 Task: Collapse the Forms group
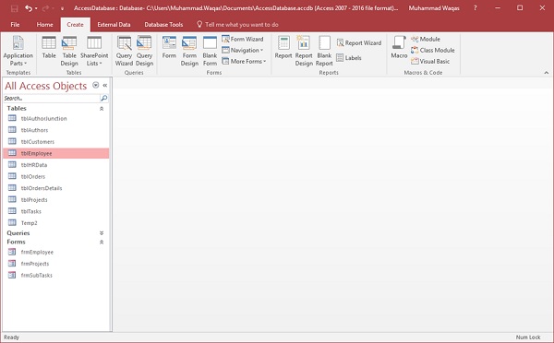(x=102, y=242)
